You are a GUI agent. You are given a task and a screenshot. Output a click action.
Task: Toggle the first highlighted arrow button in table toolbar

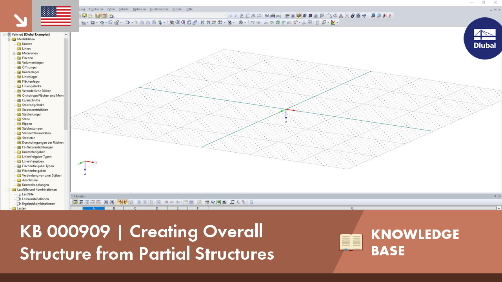(120, 202)
